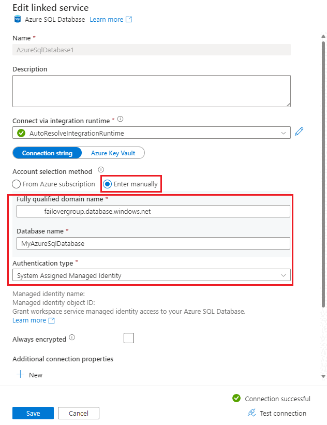The image size is (327, 425).
Task: Select the Enter manually radio option
Action: click(x=108, y=184)
